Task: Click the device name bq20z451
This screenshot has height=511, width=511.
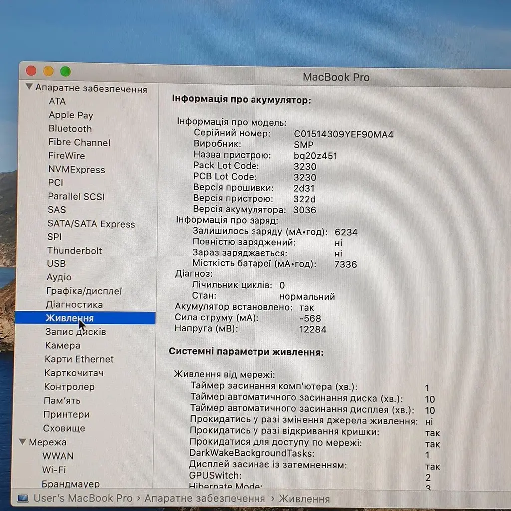Action: (x=315, y=156)
